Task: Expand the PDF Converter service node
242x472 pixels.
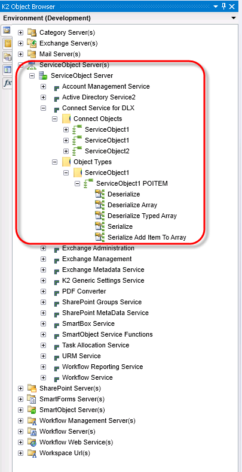Action: [43, 291]
